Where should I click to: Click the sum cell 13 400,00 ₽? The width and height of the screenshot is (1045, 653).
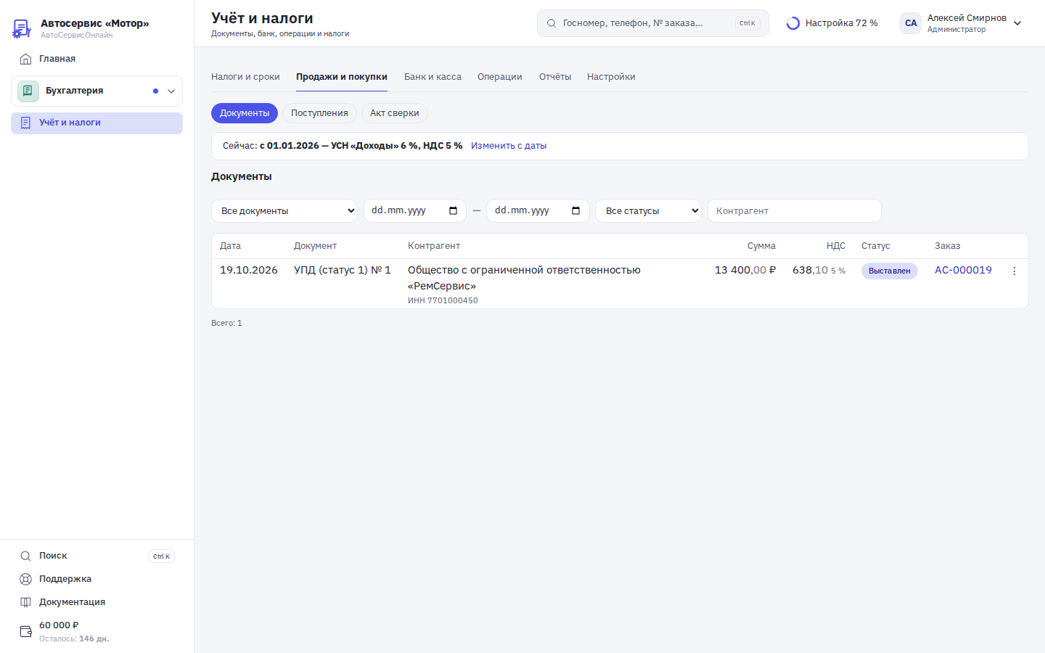[x=745, y=270]
